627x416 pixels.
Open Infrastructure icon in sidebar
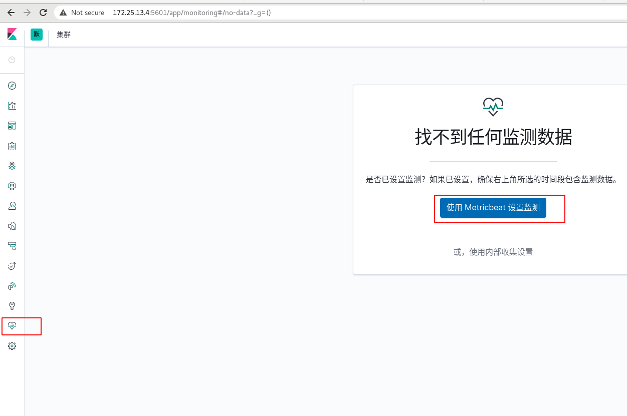[12, 206]
